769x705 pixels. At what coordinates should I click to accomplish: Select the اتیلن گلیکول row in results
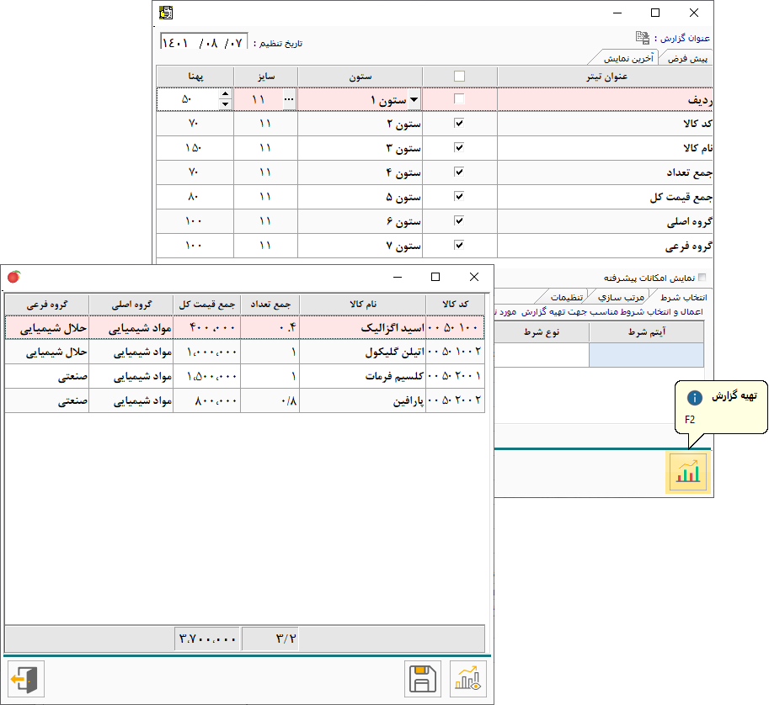(364, 352)
